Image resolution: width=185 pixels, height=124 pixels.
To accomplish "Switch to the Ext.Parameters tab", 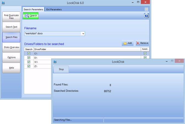I will pos(54,9).
